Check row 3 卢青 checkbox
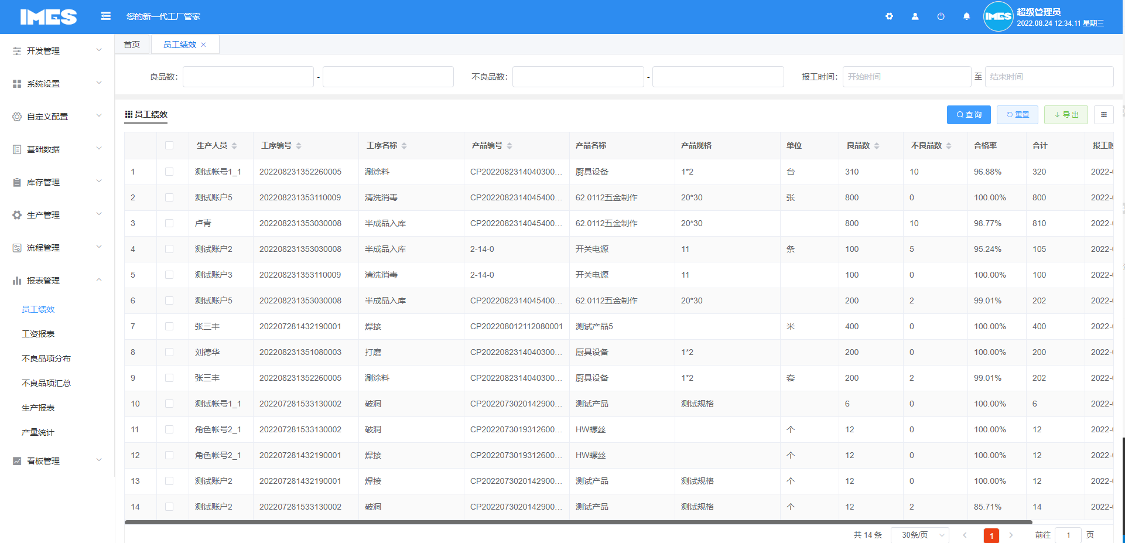This screenshot has height=543, width=1125. (x=169, y=223)
